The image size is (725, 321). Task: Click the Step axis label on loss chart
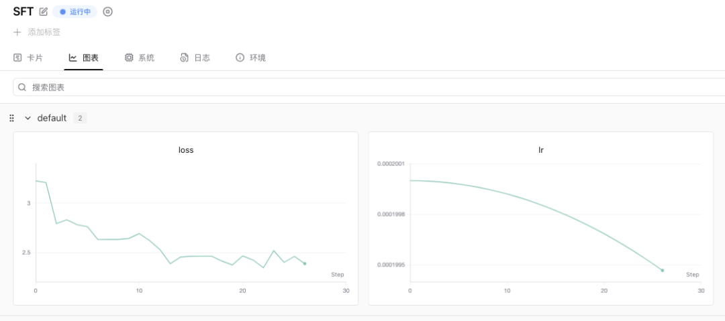pos(338,274)
